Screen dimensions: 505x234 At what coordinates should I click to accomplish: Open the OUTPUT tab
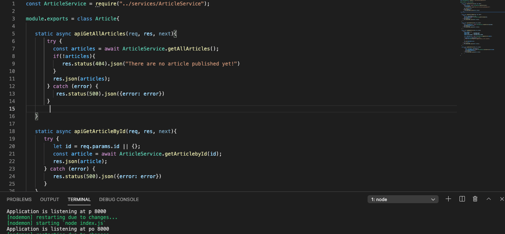click(x=50, y=199)
